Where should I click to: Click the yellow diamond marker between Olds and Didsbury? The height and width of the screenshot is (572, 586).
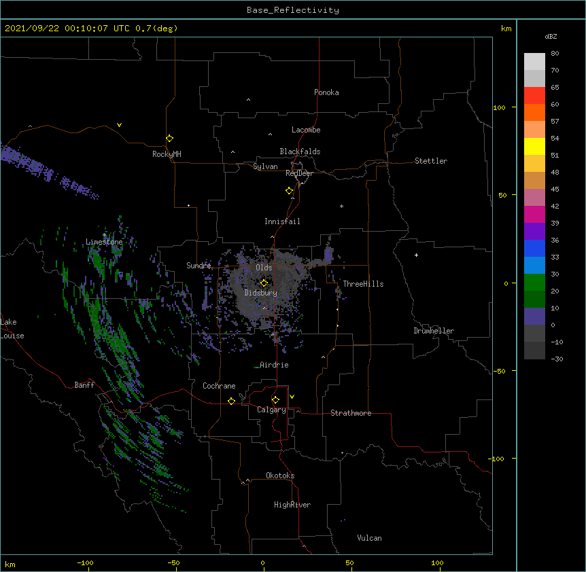click(x=264, y=283)
